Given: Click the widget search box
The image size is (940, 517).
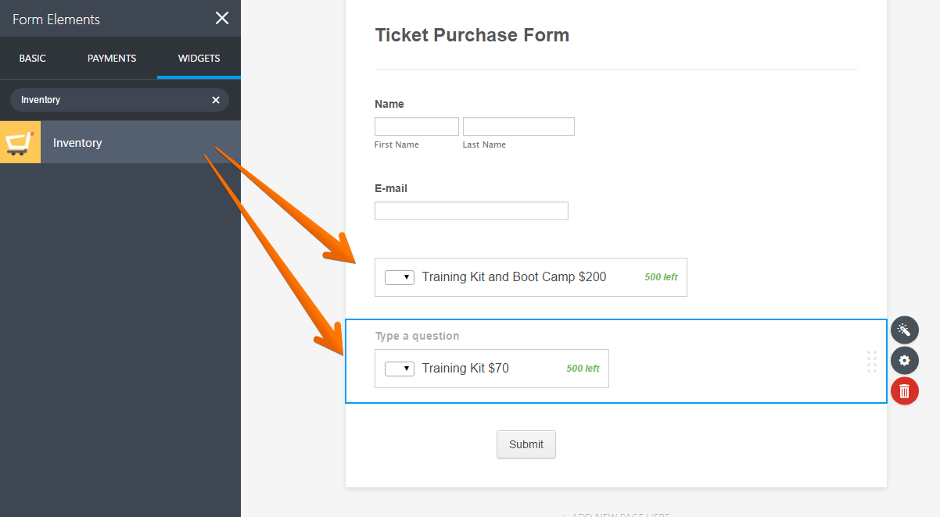Looking at the screenshot, I should coord(109,100).
